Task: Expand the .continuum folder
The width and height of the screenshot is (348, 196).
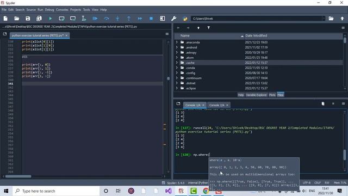Action: click(177, 78)
